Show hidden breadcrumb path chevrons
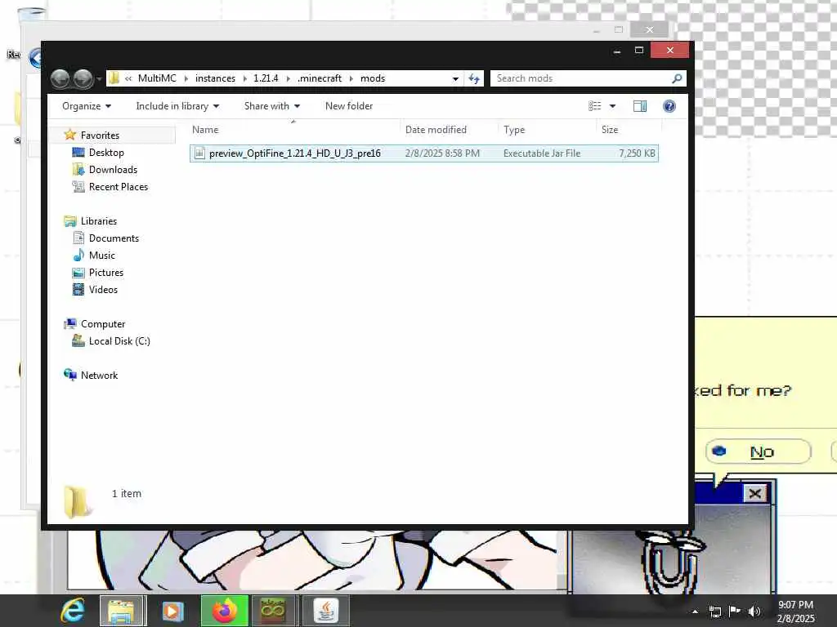837x627 pixels. [x=128, y=79]
